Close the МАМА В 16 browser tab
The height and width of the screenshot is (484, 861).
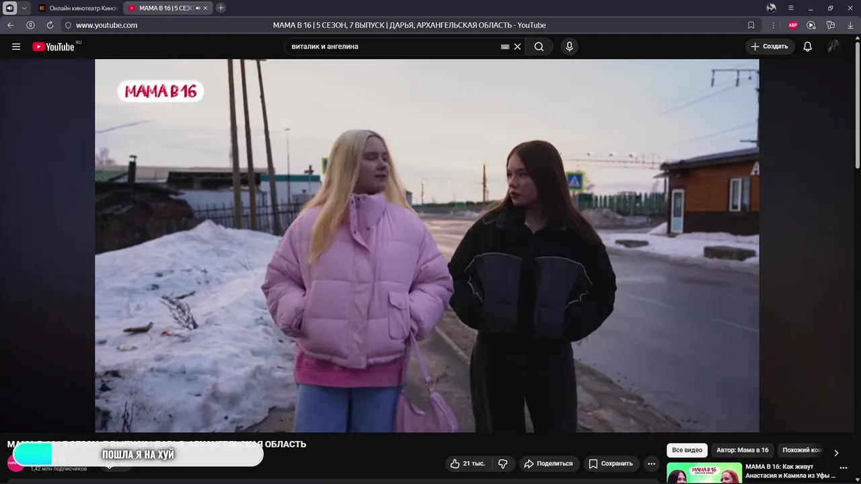205,8
